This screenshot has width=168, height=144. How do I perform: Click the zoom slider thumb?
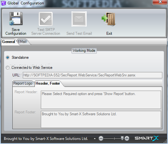point(122,138)
